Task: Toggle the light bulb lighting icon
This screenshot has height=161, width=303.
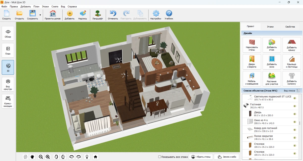Action: tap(87, 157)
